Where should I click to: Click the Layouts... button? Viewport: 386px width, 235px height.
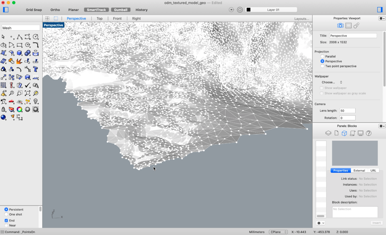coord(302,19)
